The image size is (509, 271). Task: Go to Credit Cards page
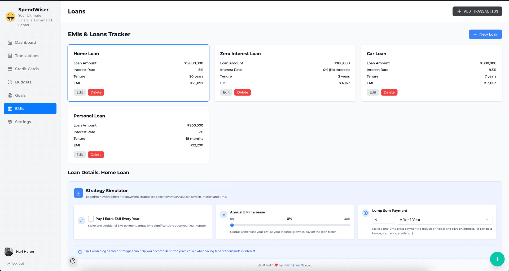tap(27, 69)
